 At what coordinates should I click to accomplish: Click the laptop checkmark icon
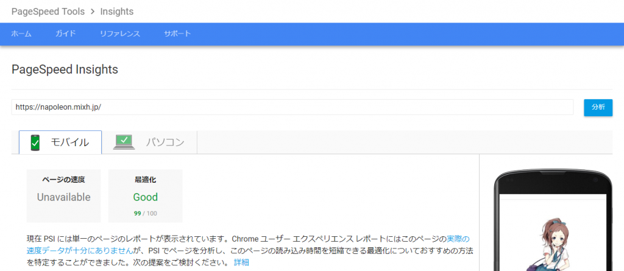click(124, 142)
